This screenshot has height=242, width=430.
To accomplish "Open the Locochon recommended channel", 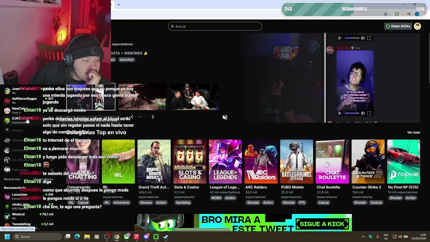I will point(29,197).
